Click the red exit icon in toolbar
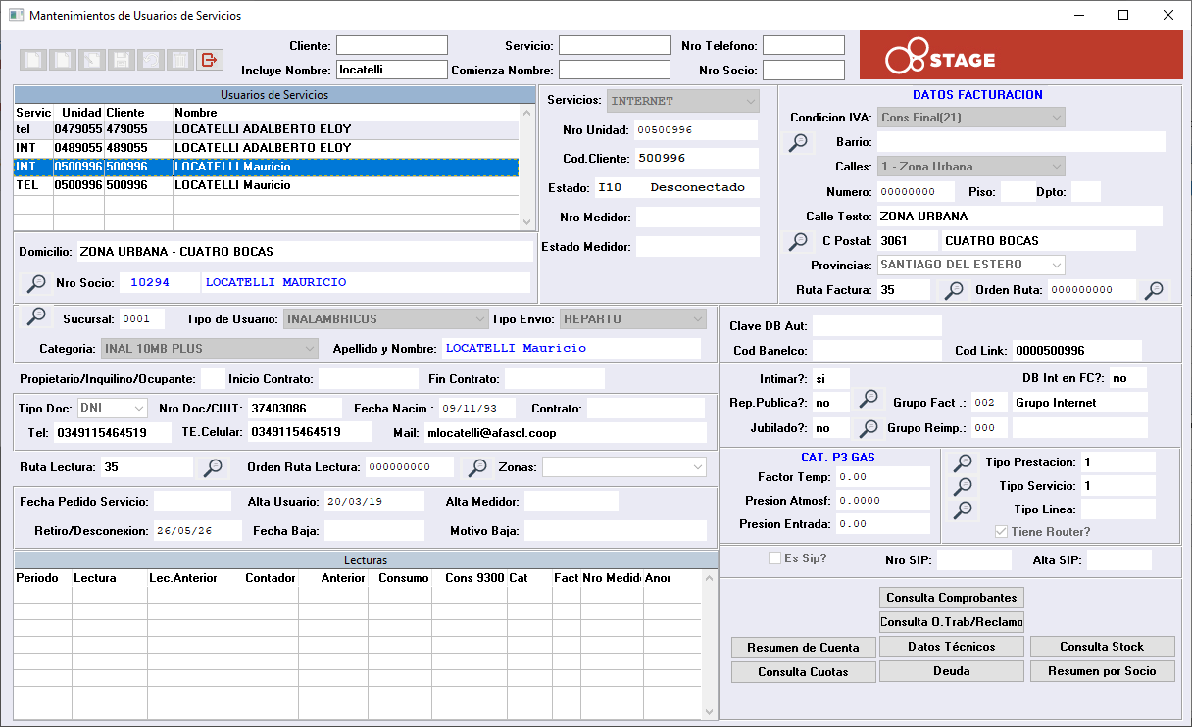1192x727 pixels. point(209,60)
